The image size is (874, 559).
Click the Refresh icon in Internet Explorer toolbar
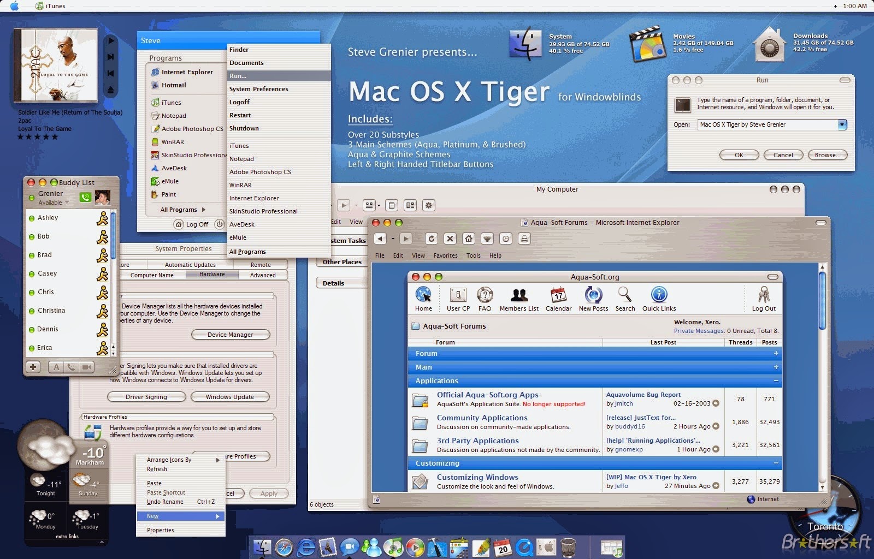[432, 239]
